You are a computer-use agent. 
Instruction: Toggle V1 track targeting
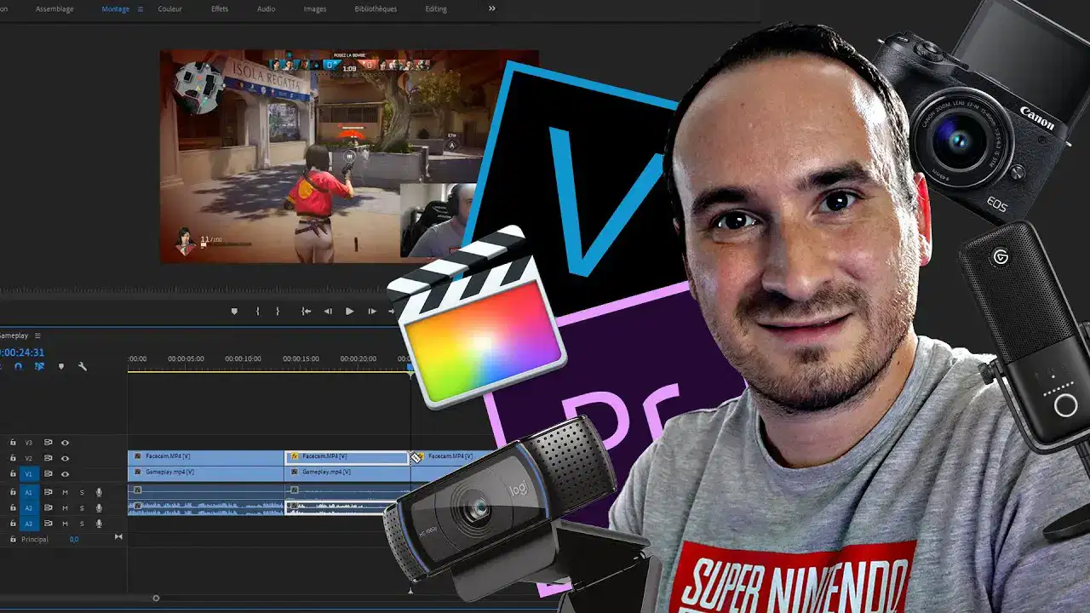[29, 473]
